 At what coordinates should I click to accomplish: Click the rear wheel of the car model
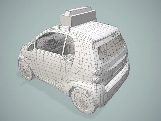coord(83,100)
